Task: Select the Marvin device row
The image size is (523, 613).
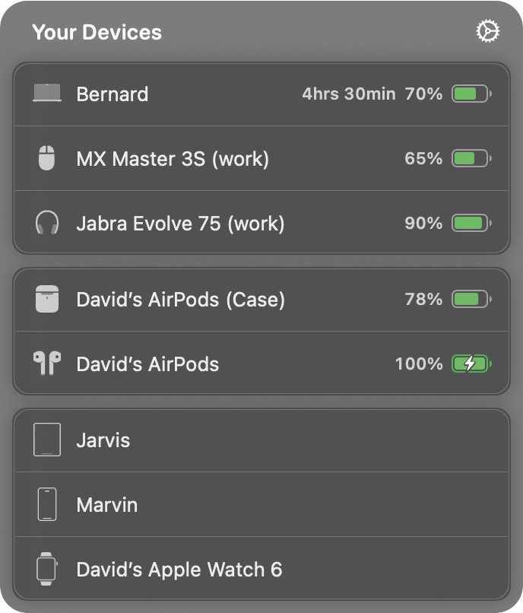Action: coord(261,504)
